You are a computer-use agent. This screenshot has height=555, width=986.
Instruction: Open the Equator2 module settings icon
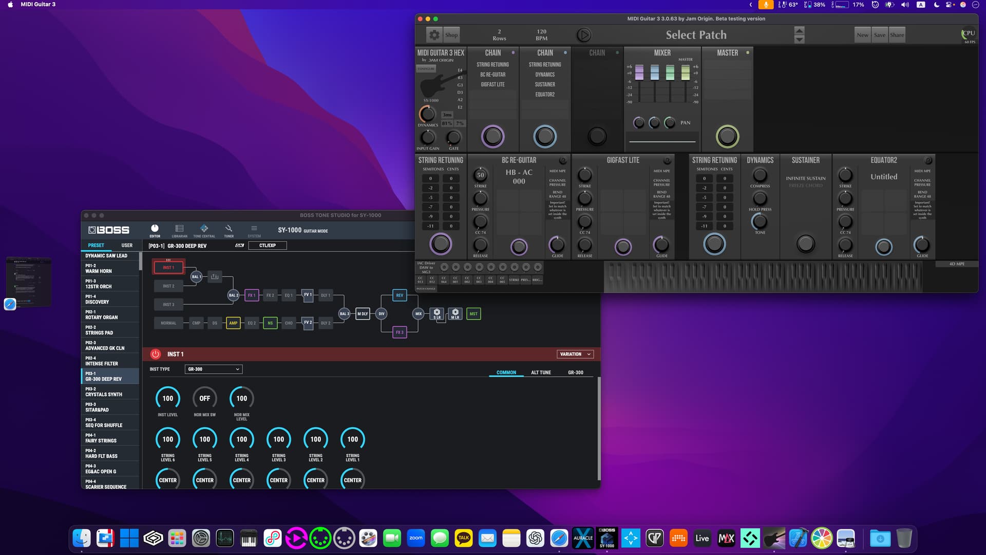point(928,160)
